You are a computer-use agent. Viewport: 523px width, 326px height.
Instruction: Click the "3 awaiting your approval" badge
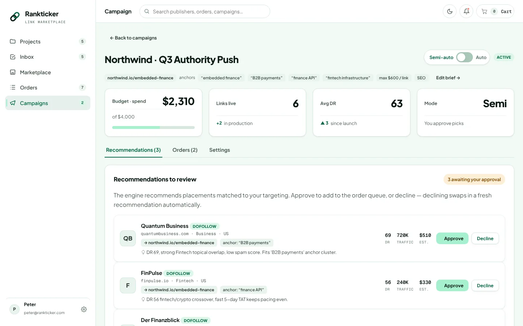pos(474,179)
